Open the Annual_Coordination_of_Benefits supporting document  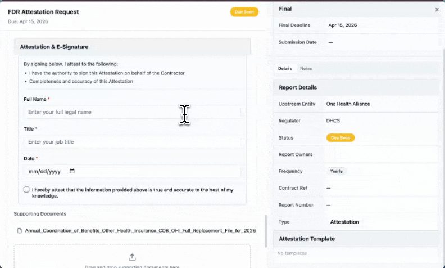click(x=140, y=230)
